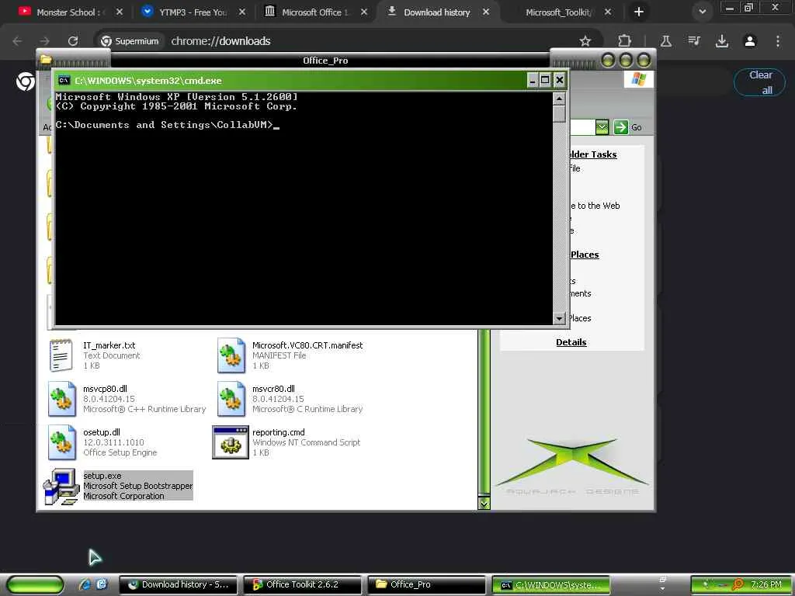
Task: Bookmark this page with the star icon
Action: coord(585,41)
